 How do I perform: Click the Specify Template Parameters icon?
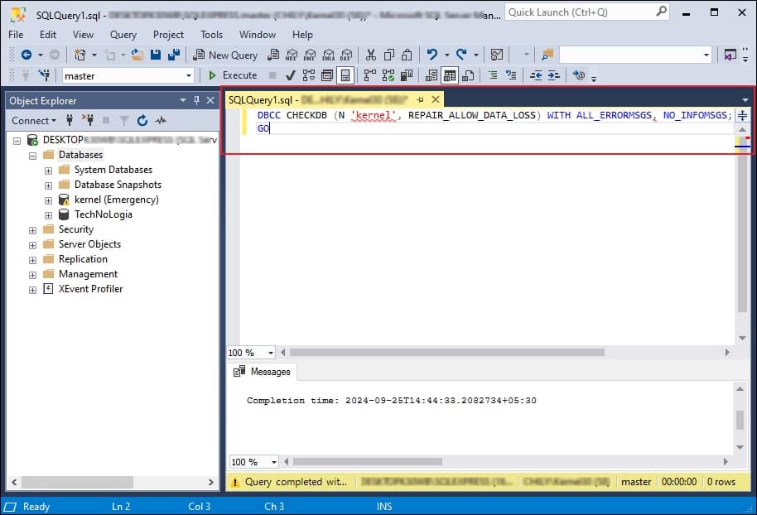click(x=579, y=75)
